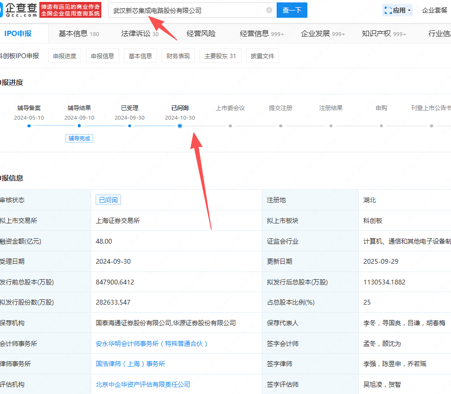Open 安永华明会计师事务所 link
Image resolution: width=451 pixels, height=394 pixels.
pos(152,344)
